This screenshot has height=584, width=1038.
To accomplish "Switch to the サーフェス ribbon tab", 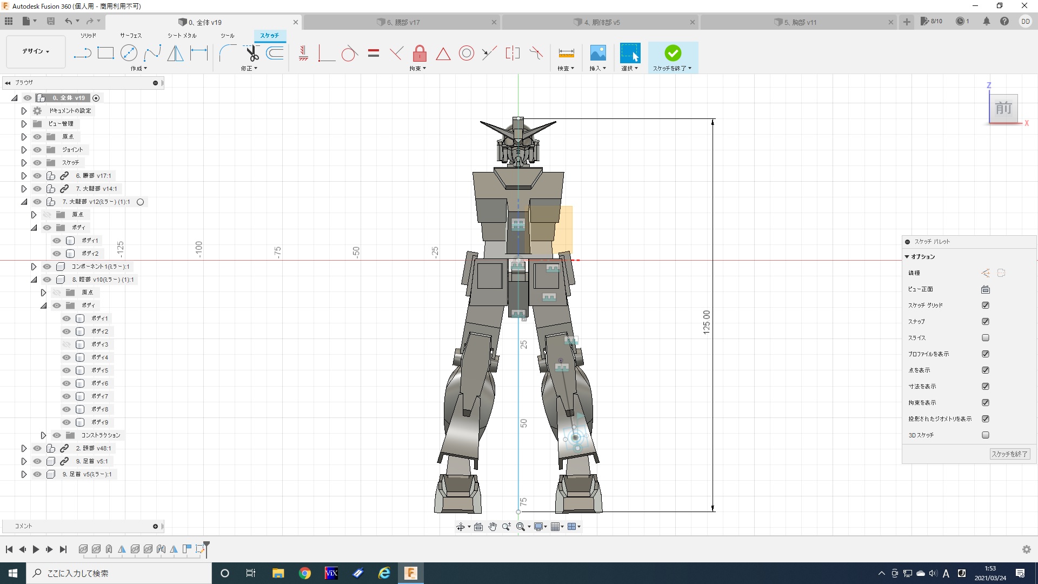I will click(x=130, y=36).
